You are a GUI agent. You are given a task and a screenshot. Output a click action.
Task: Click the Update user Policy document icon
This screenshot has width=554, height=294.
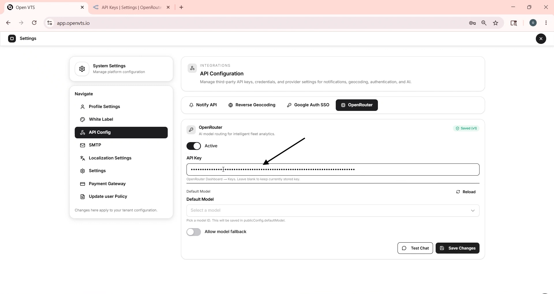pyautogui.click(x=83, y=197)
